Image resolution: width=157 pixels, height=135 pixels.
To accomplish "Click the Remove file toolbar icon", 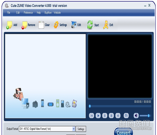I will [x=24, y=25].
